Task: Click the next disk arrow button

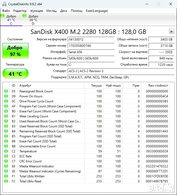Action: click(x=171, y=32)
